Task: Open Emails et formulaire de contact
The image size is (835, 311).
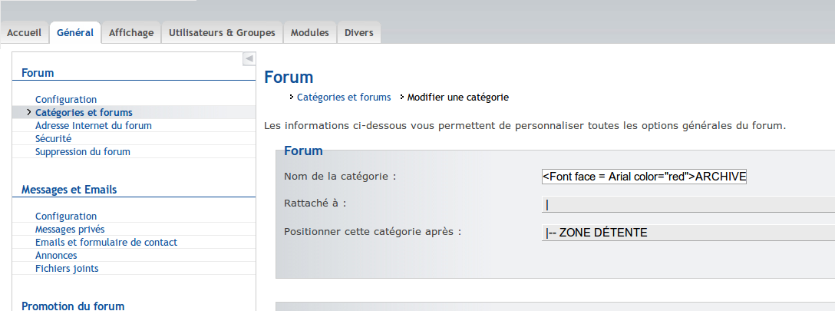Action: (x=106, y=243)
